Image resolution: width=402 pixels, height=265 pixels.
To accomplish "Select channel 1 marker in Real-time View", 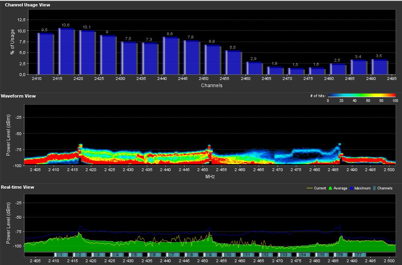I will click(60, 255).
